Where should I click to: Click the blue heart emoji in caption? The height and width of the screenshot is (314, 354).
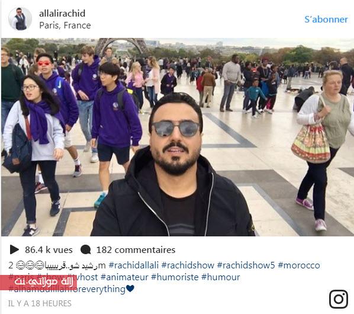coord(130,289)
